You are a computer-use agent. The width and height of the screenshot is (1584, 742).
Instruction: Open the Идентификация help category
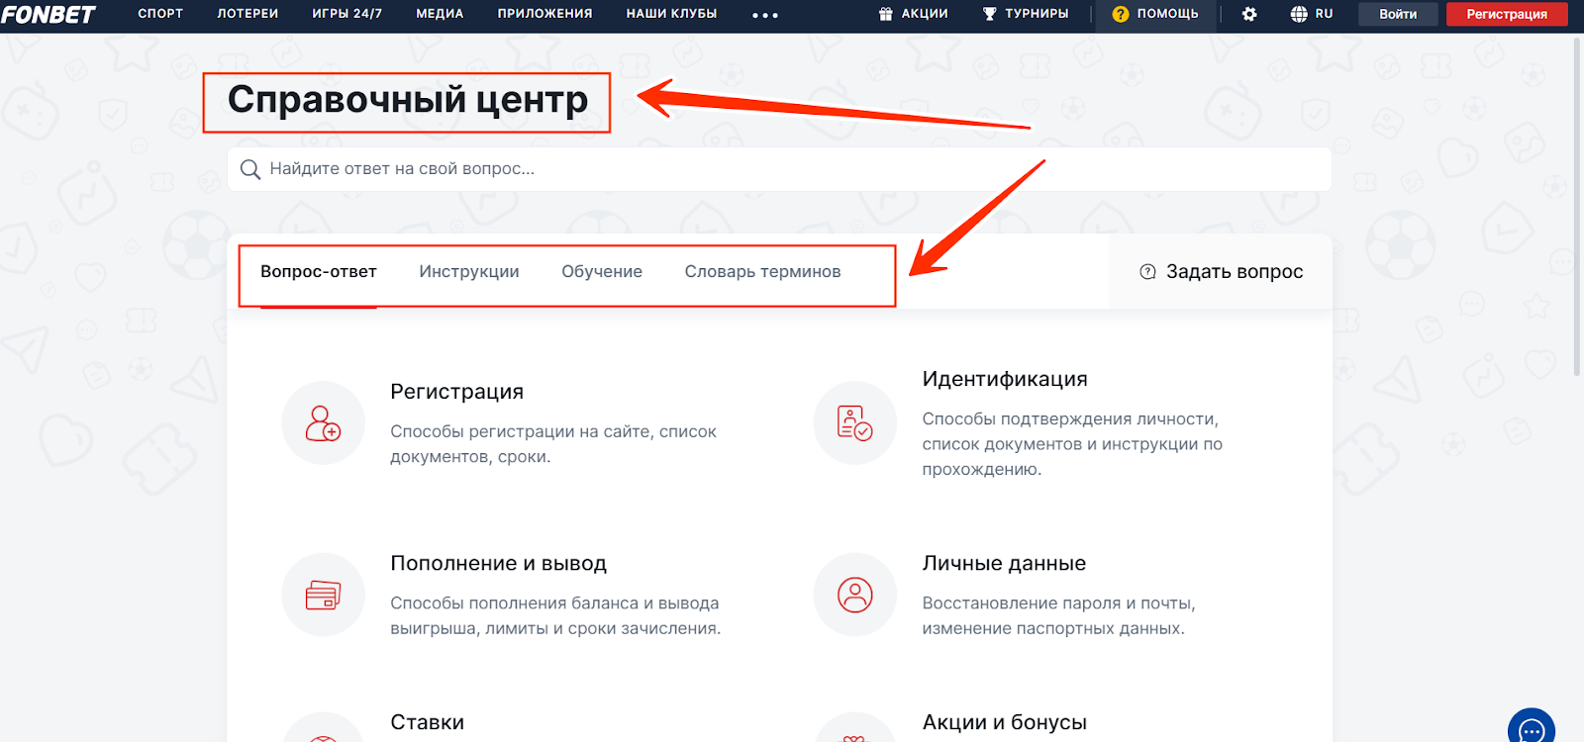1005,379
